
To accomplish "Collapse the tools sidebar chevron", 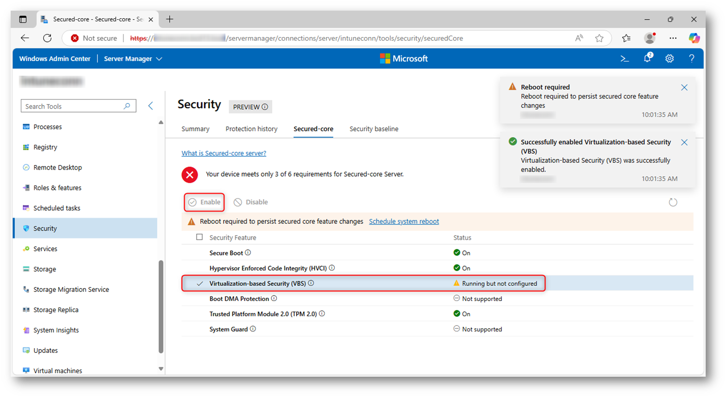I will pos(150,106).
